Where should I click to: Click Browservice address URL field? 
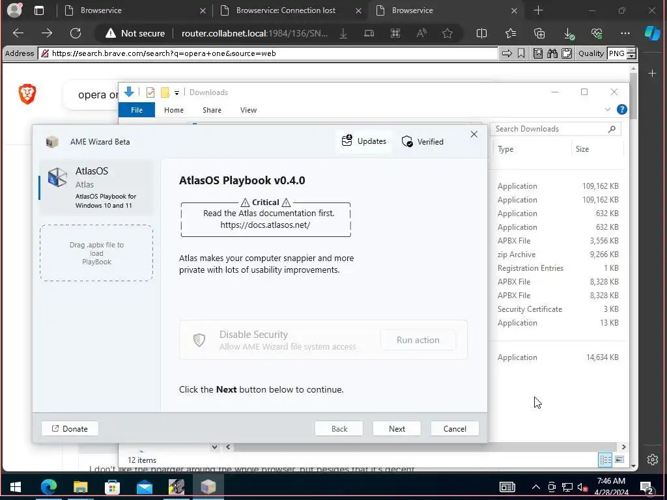268,53
